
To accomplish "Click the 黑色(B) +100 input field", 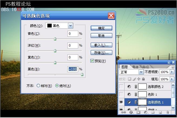I will pos(73,69).
